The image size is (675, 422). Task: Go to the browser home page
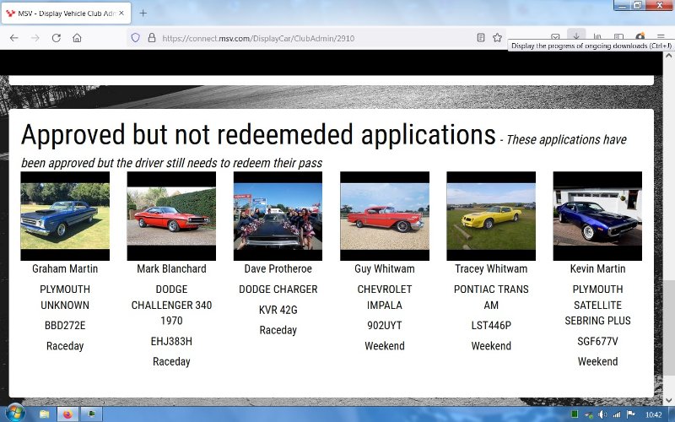point(77,38)
